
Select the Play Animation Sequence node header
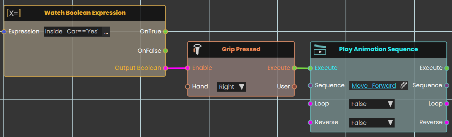click(x=379, y=49)
